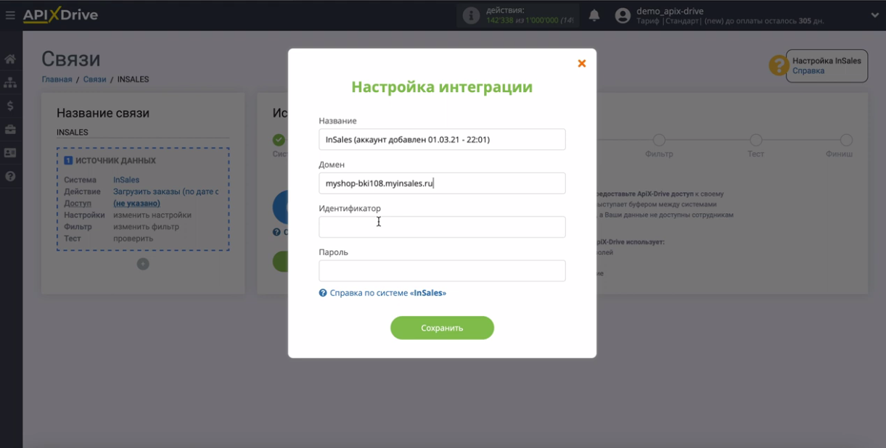Click the user avatar icon
This screenshot has width=886, height=448.
click(623, 15)
